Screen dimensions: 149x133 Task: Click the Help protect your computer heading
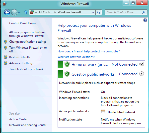click(x=94, y=28)
